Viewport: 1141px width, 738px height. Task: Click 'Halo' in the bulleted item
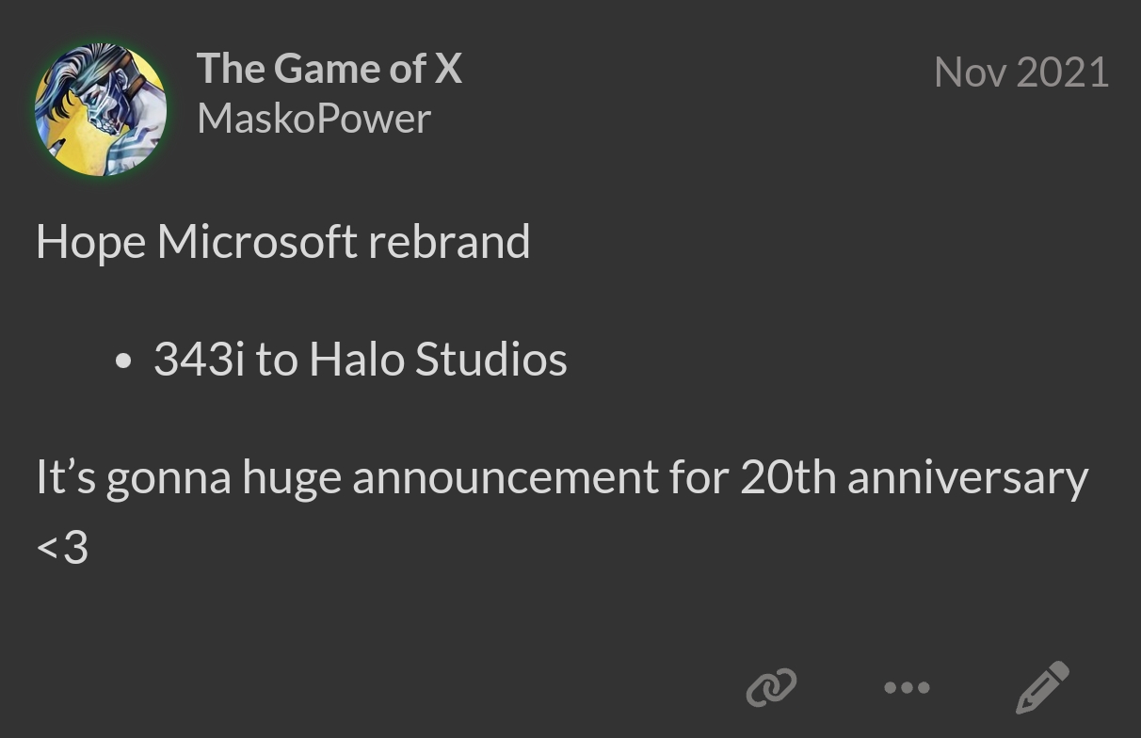pyautogui.click(x=357, y=360)
